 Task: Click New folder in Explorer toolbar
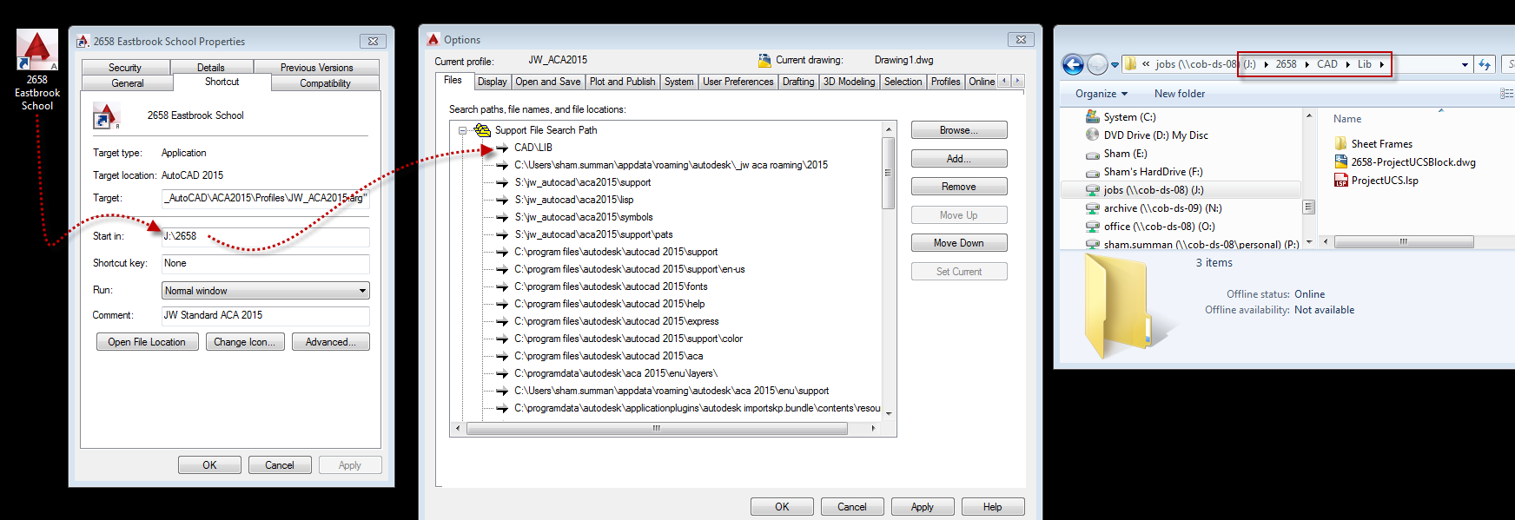coord(1180,94)
